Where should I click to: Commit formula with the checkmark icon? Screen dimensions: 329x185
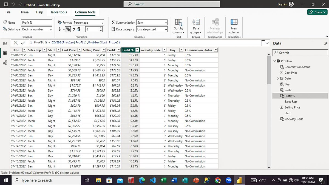click(x=23, y=43)
